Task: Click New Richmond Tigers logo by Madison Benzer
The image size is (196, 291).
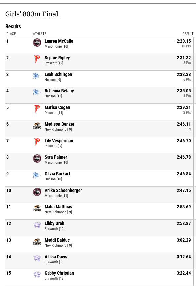Action: tap(37, 126)
